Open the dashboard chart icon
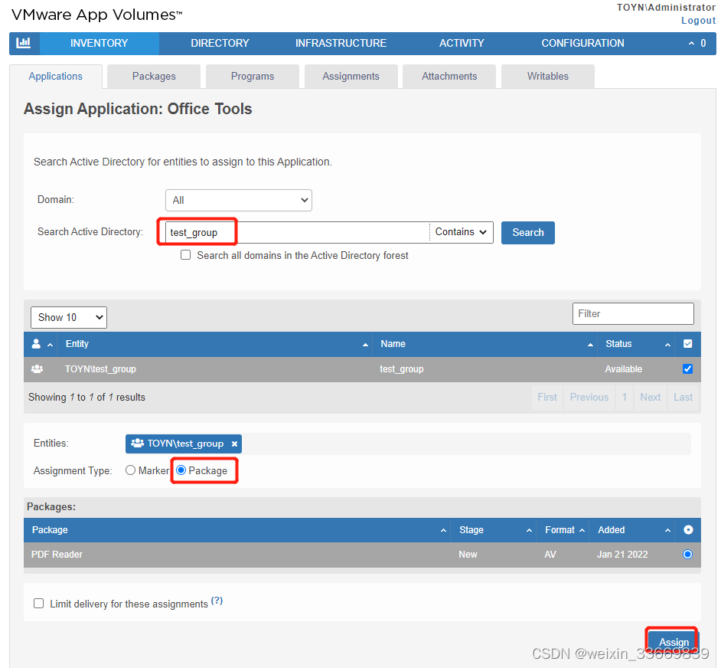Image resolution: width=721 pixels, height=668 pixels. (x=24, y=43)
